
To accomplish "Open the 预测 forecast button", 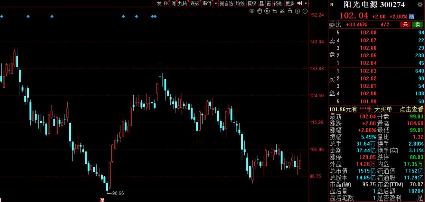I will (278, 4).
